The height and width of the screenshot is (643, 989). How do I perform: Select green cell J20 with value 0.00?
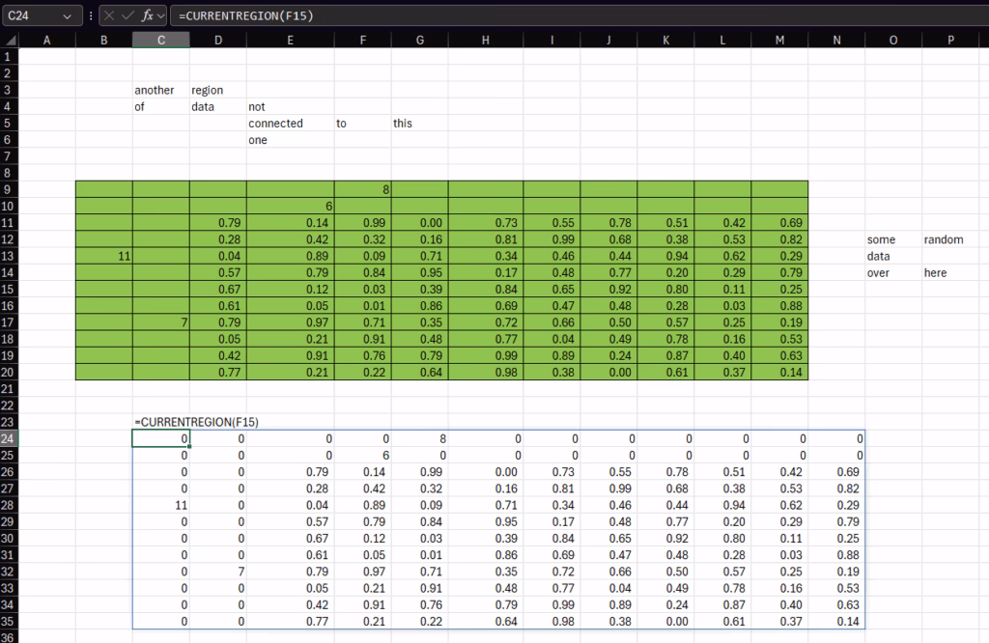tap(608, 373)
